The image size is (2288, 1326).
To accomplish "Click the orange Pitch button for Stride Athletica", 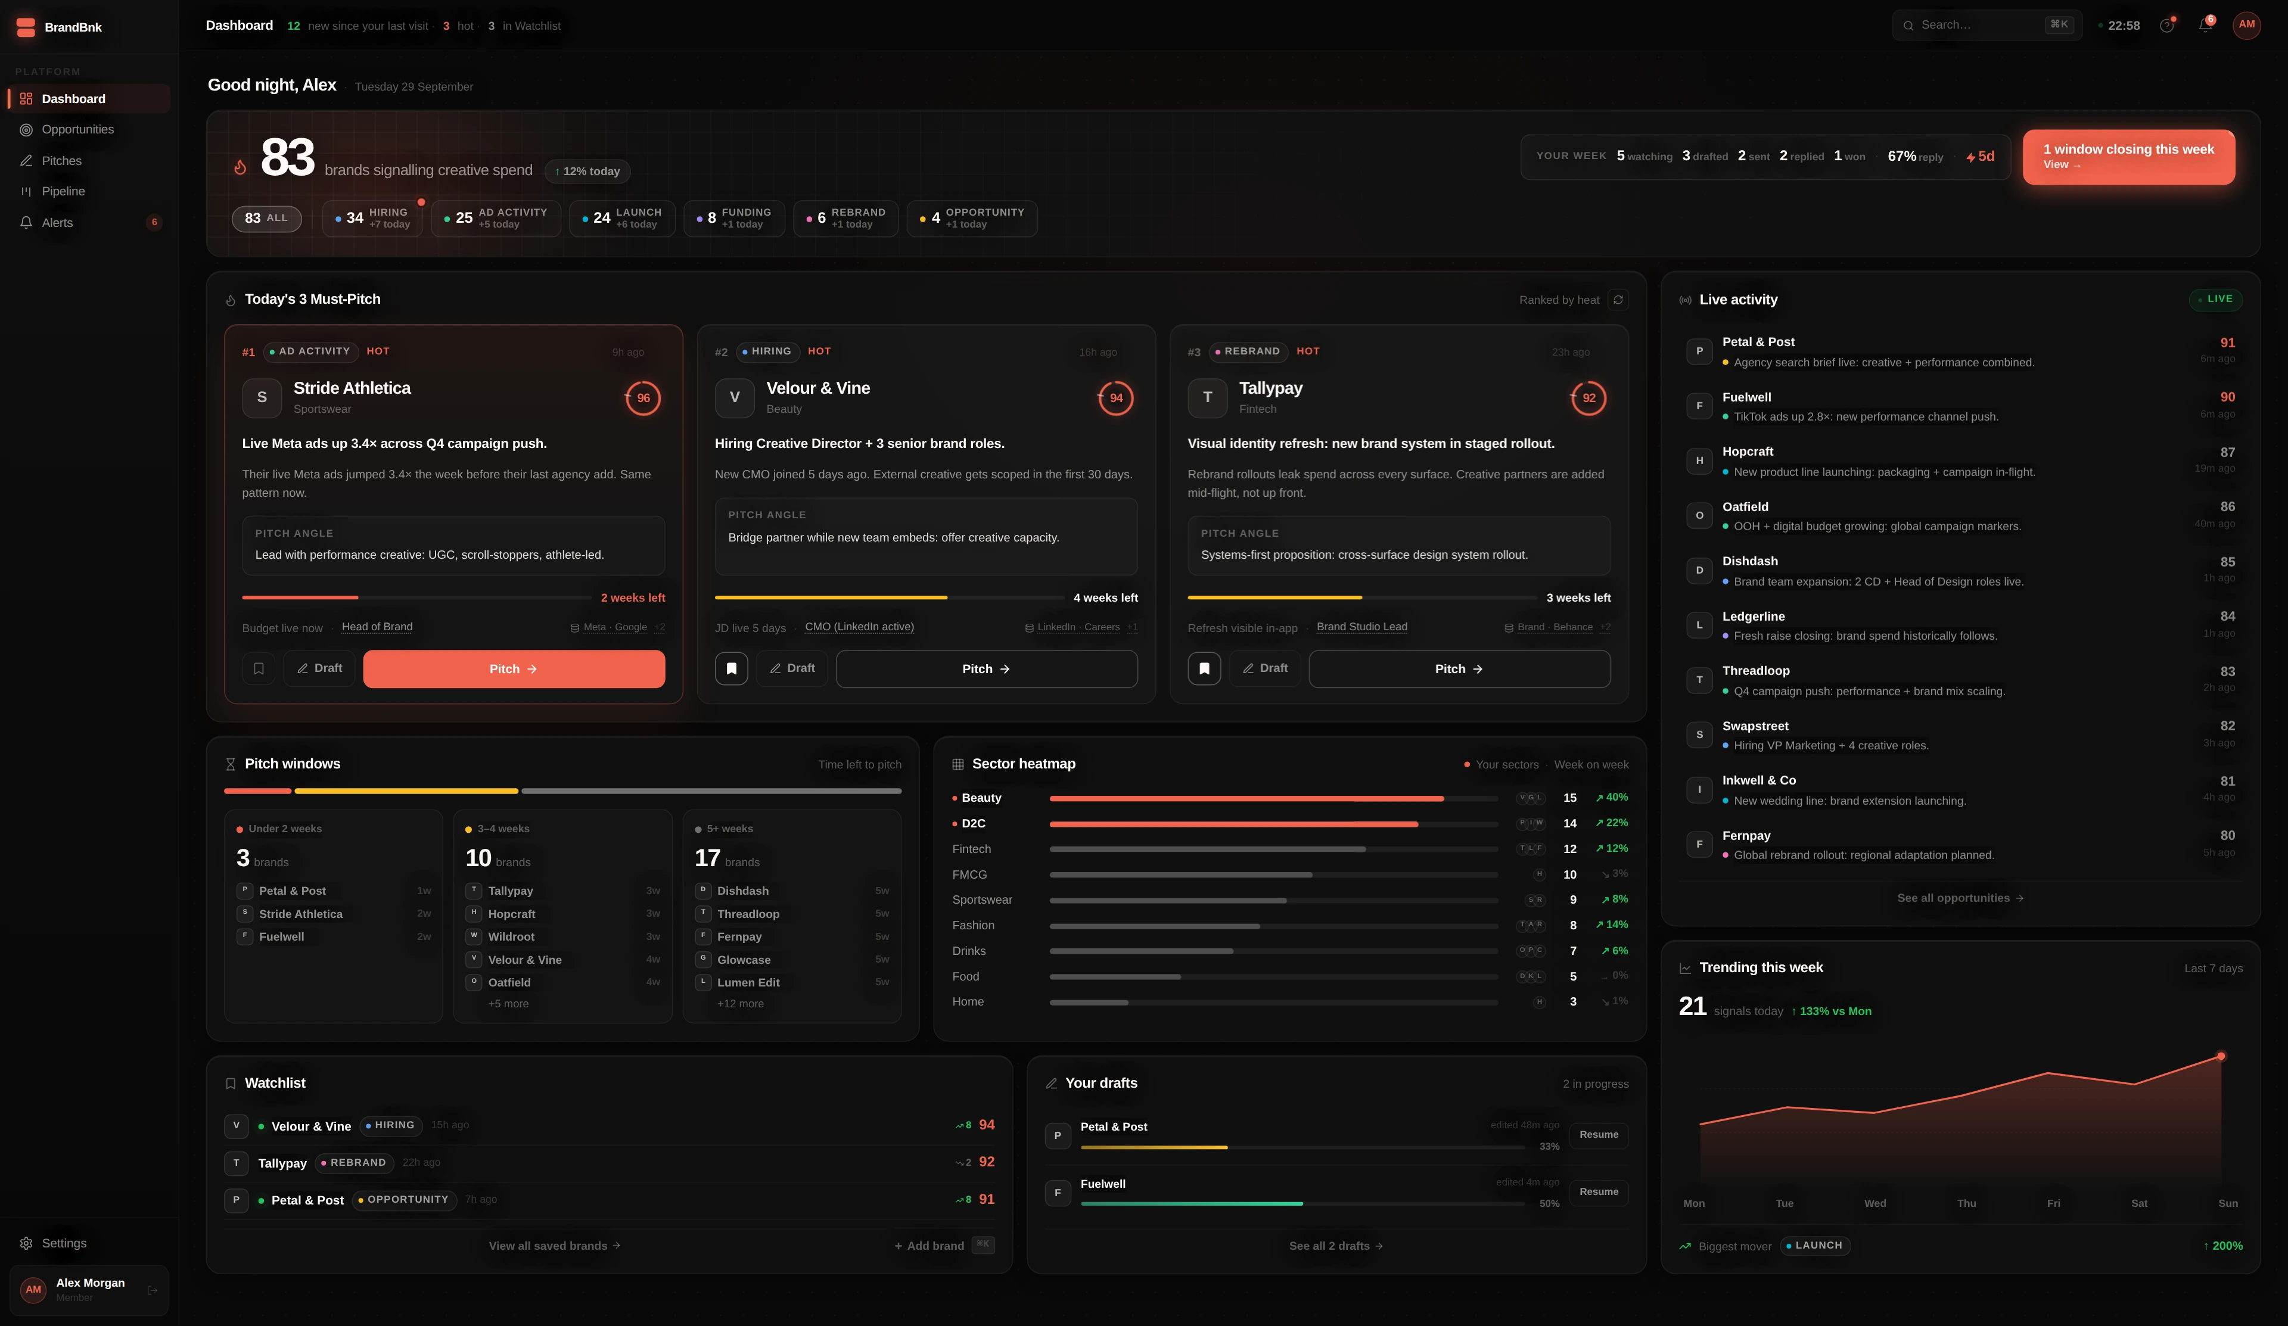I will 514,669.
